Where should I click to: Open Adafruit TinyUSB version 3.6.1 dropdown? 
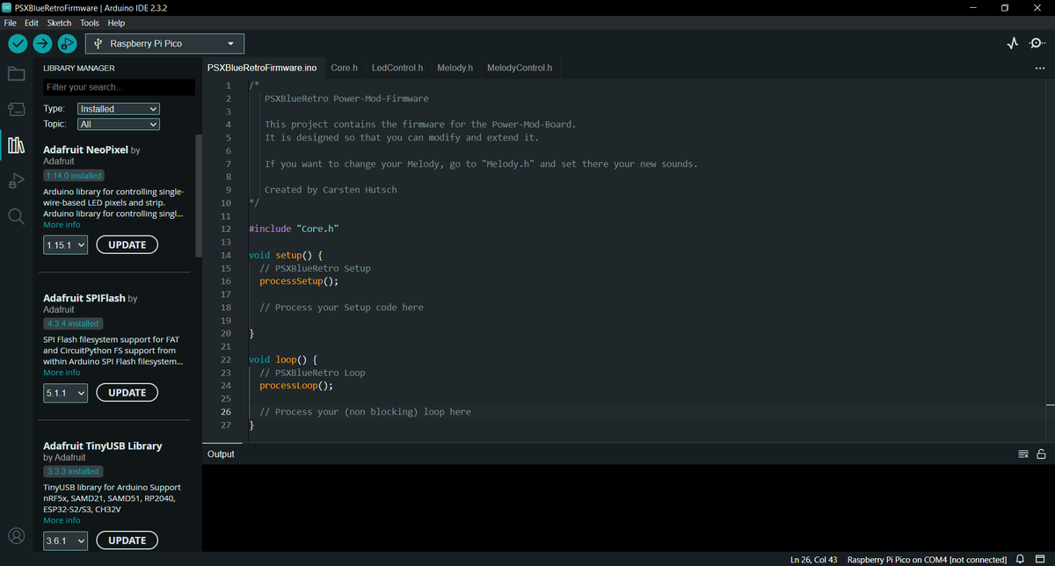click(66, 541)
